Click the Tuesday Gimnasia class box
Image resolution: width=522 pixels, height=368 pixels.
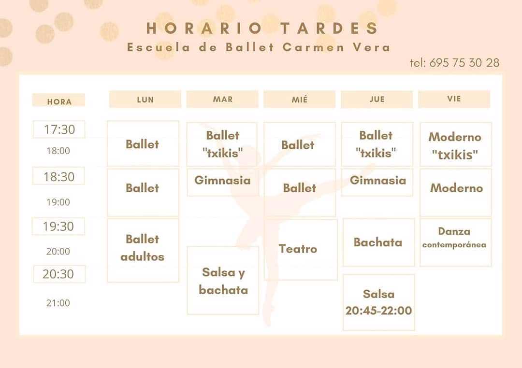pos(223,183)
